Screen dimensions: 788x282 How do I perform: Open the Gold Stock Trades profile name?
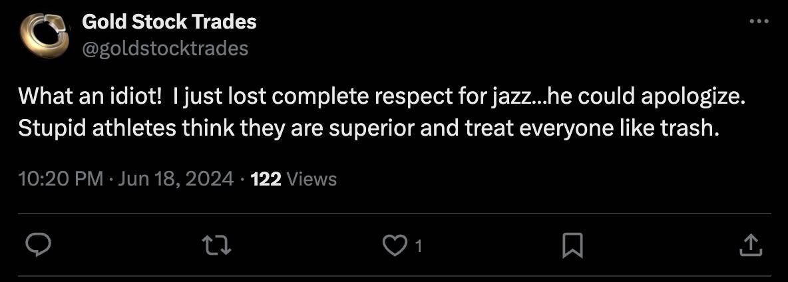(x=169, y=22)
